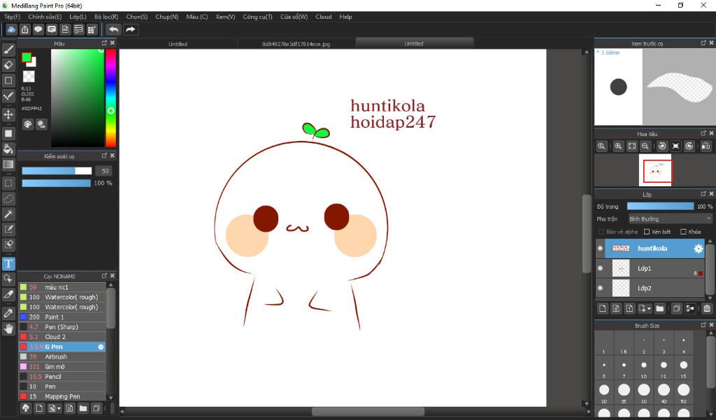Rotate canvas right in navigator panel
This screenshot has height=420, width=716.
click(x=689, y=147)
